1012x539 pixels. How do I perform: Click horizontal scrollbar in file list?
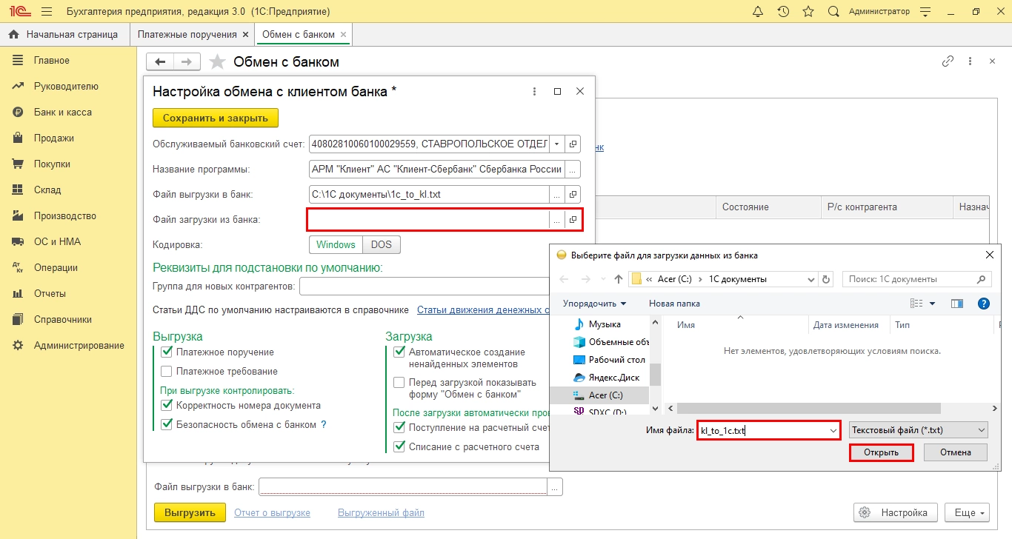click(x=809, y=408)
